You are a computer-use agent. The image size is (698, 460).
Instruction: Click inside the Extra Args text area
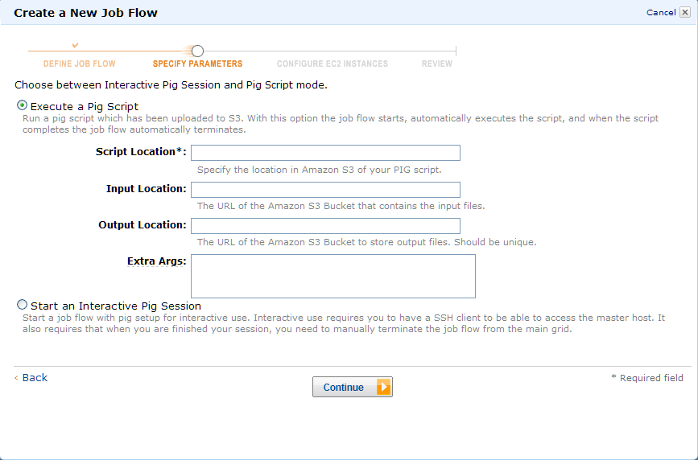pos(333,276)
